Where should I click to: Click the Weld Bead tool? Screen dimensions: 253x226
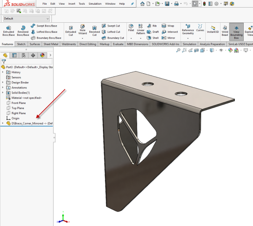[225, 30]
